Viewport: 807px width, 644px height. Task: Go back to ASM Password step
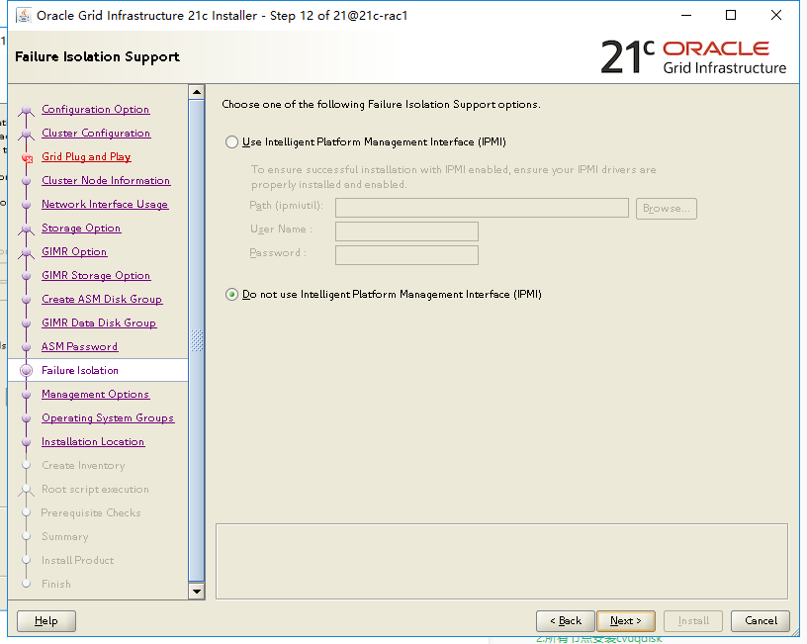(x=79, y=346)
